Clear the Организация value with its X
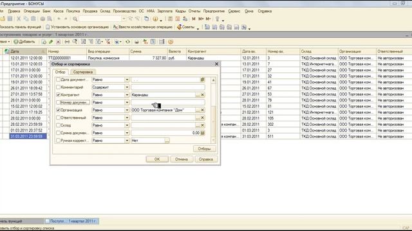This screenshot has height=231, width=412. 202,110
